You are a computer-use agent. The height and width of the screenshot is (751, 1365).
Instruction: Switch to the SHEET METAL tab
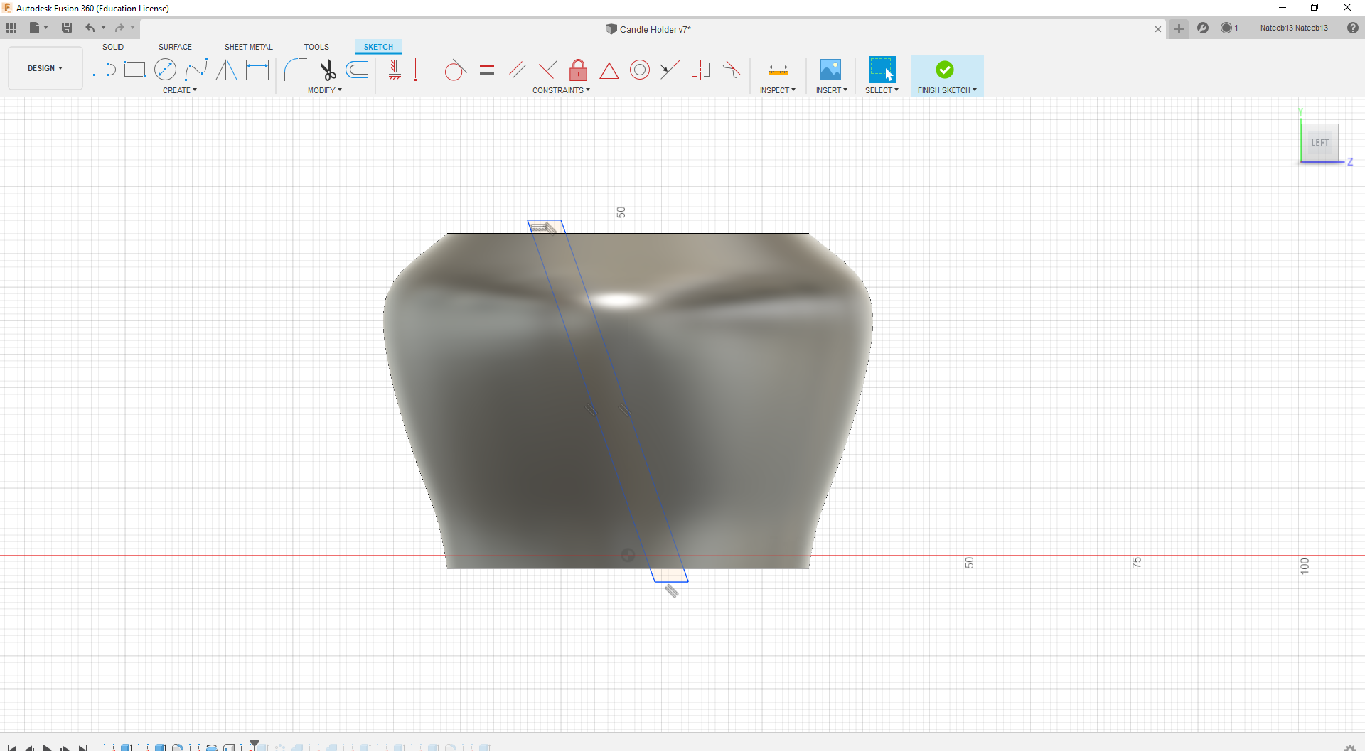click(248, 47)
